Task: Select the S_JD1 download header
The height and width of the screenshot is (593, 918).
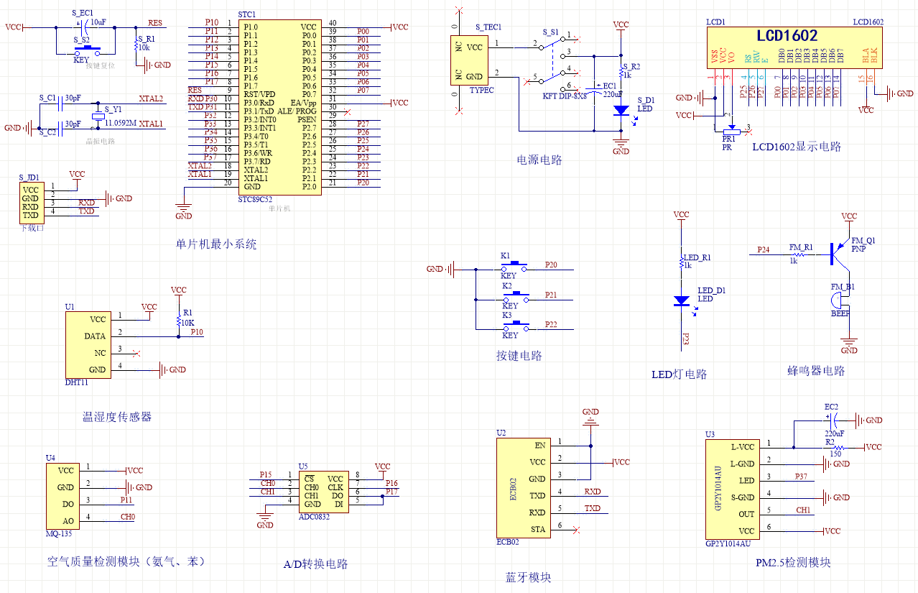Action: tap(30, 203)
